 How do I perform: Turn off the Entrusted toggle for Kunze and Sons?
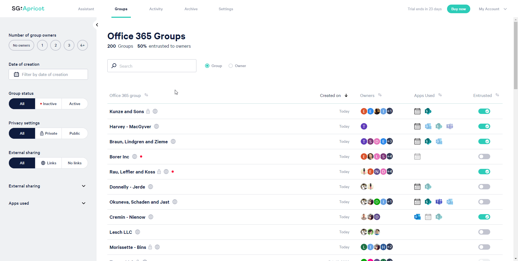pyautogui.click(x=484, y=111)
